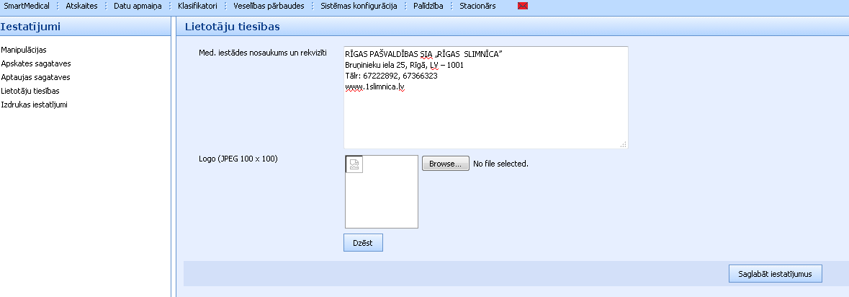Screen dimensions: 849x297
Task: Open the Klasifikatori menu
Action: [197, 6]
